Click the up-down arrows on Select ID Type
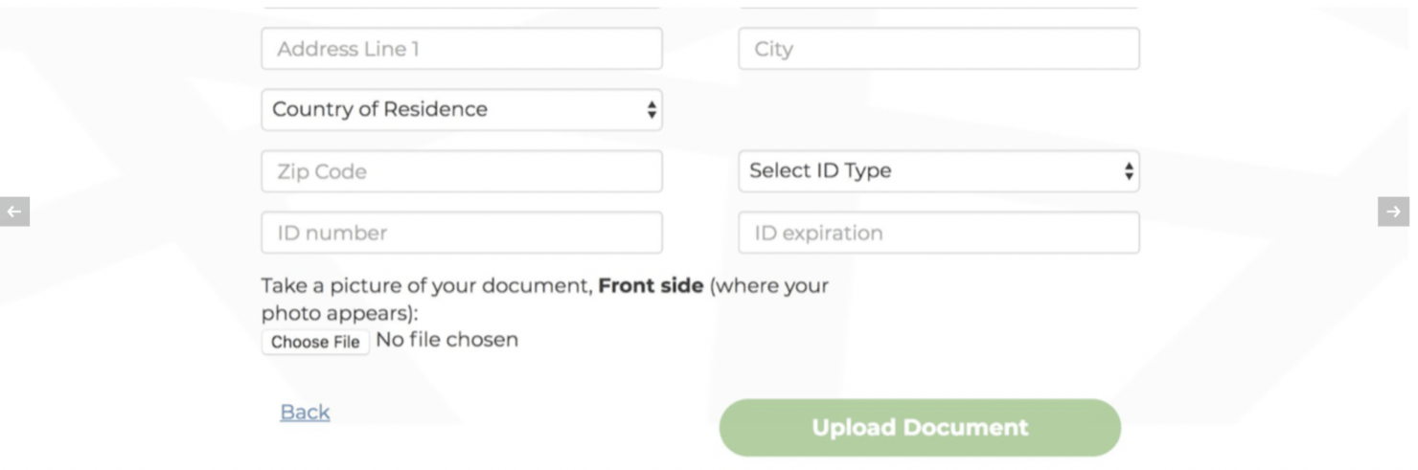Viewport: 1418px width, 470px height. (1129, 171)
